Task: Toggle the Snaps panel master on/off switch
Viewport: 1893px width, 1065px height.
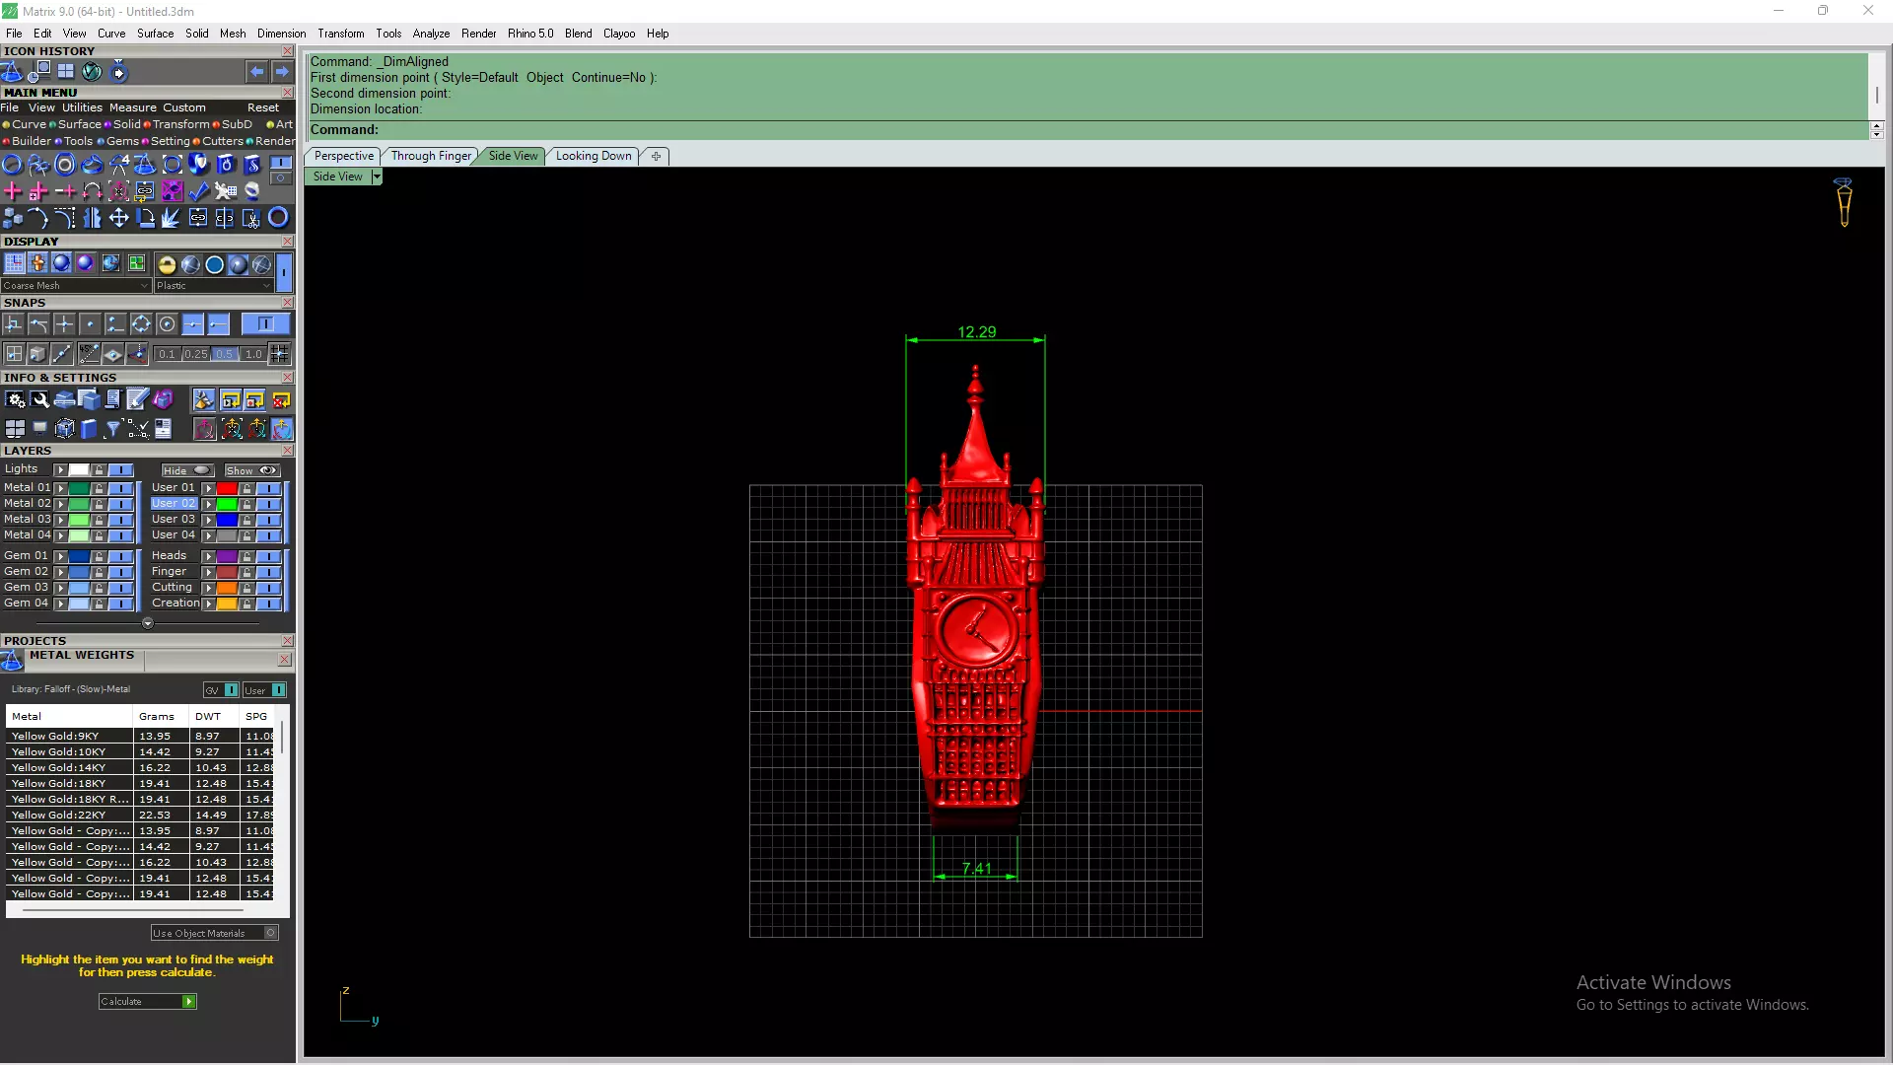Action: [264, 324]
